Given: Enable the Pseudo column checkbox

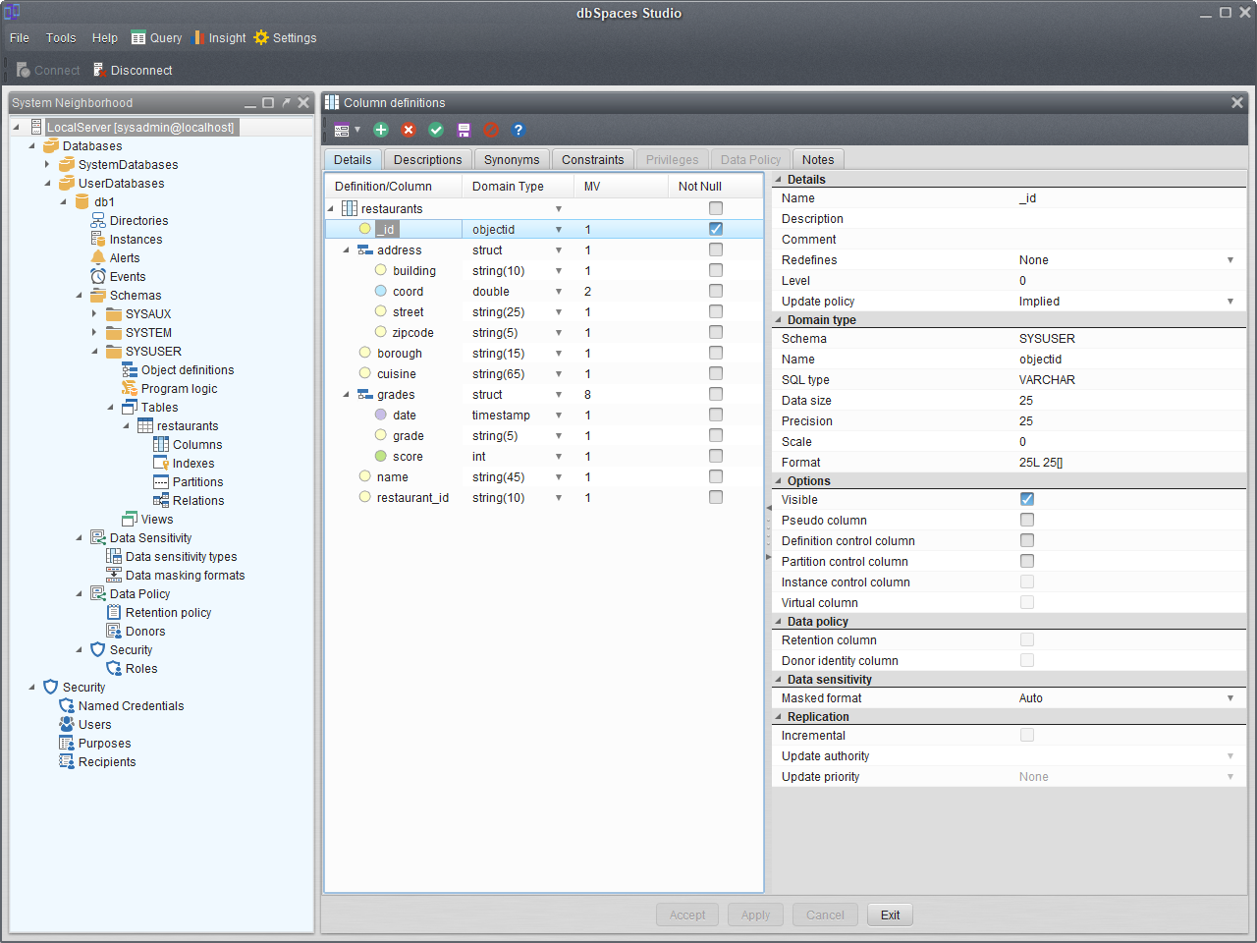Looking at the screenshot, I should coord(1027,521).
